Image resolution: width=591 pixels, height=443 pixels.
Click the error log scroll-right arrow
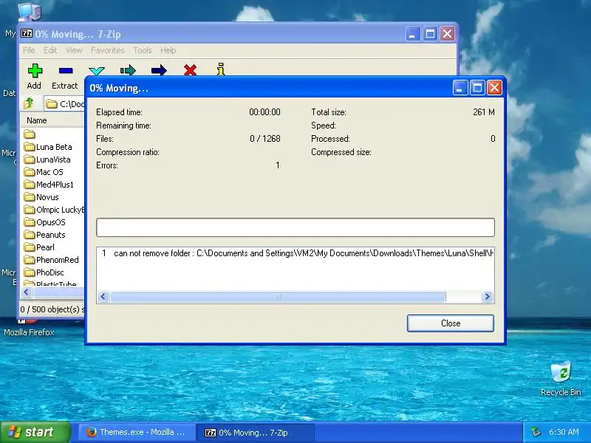[x=487, y=297]
